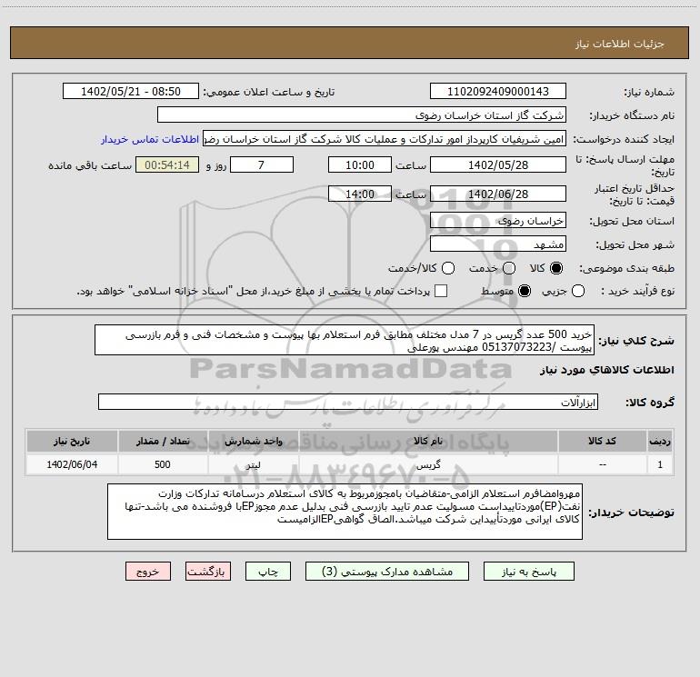Screen dimensions: 700x677
Task: Click the validity time field 14:00
Action: [x=360, y=194]
